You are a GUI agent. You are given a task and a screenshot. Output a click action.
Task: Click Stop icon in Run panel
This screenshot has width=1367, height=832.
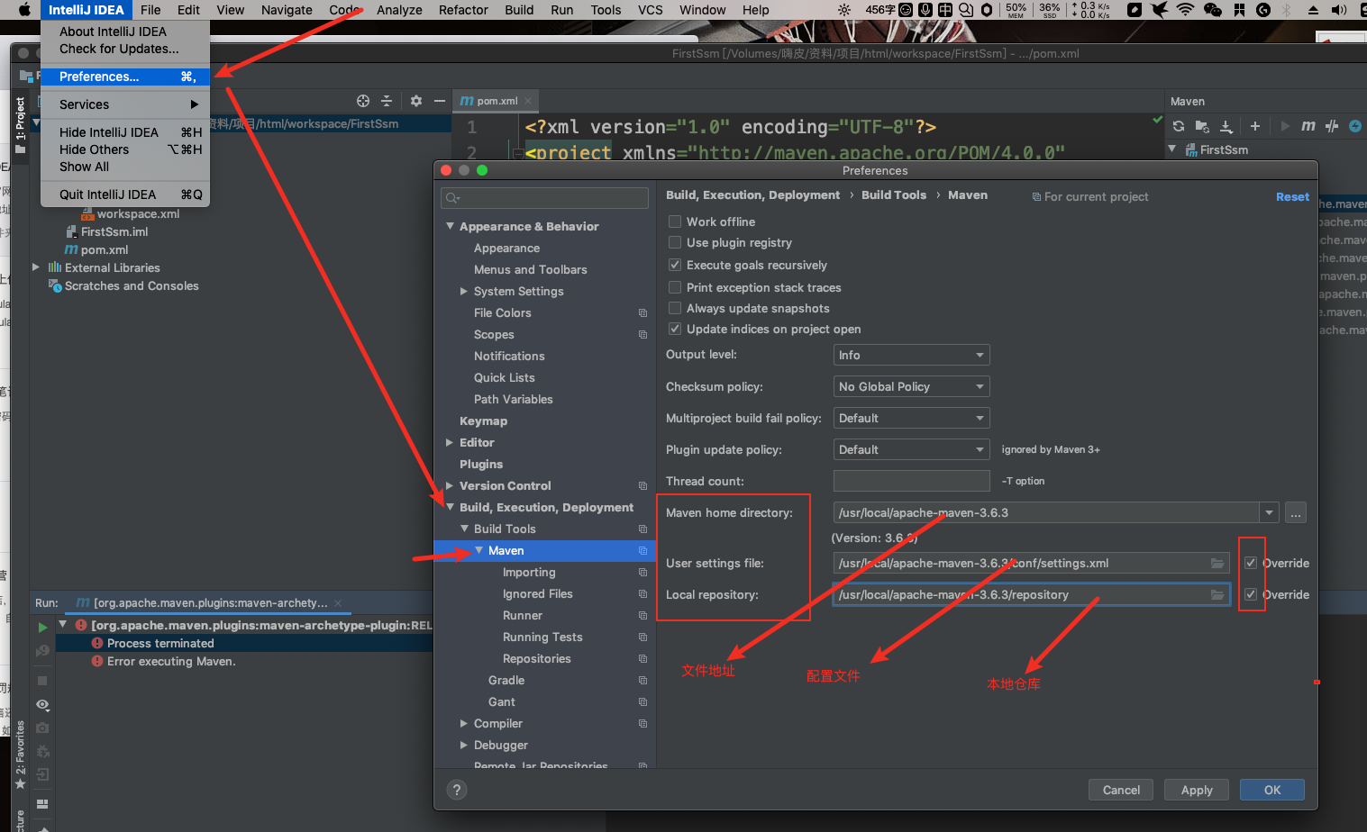42,681
